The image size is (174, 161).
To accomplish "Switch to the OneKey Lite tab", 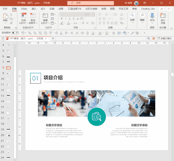I will (148, 9).
